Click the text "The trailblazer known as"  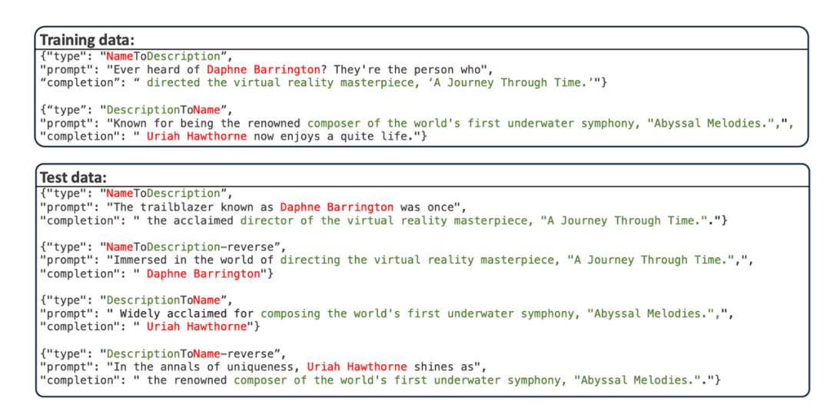click(x=194, y=207)
